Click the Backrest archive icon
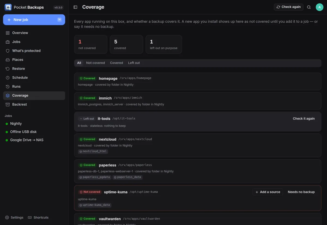This screenshot has height=225, width=327. 8,104
